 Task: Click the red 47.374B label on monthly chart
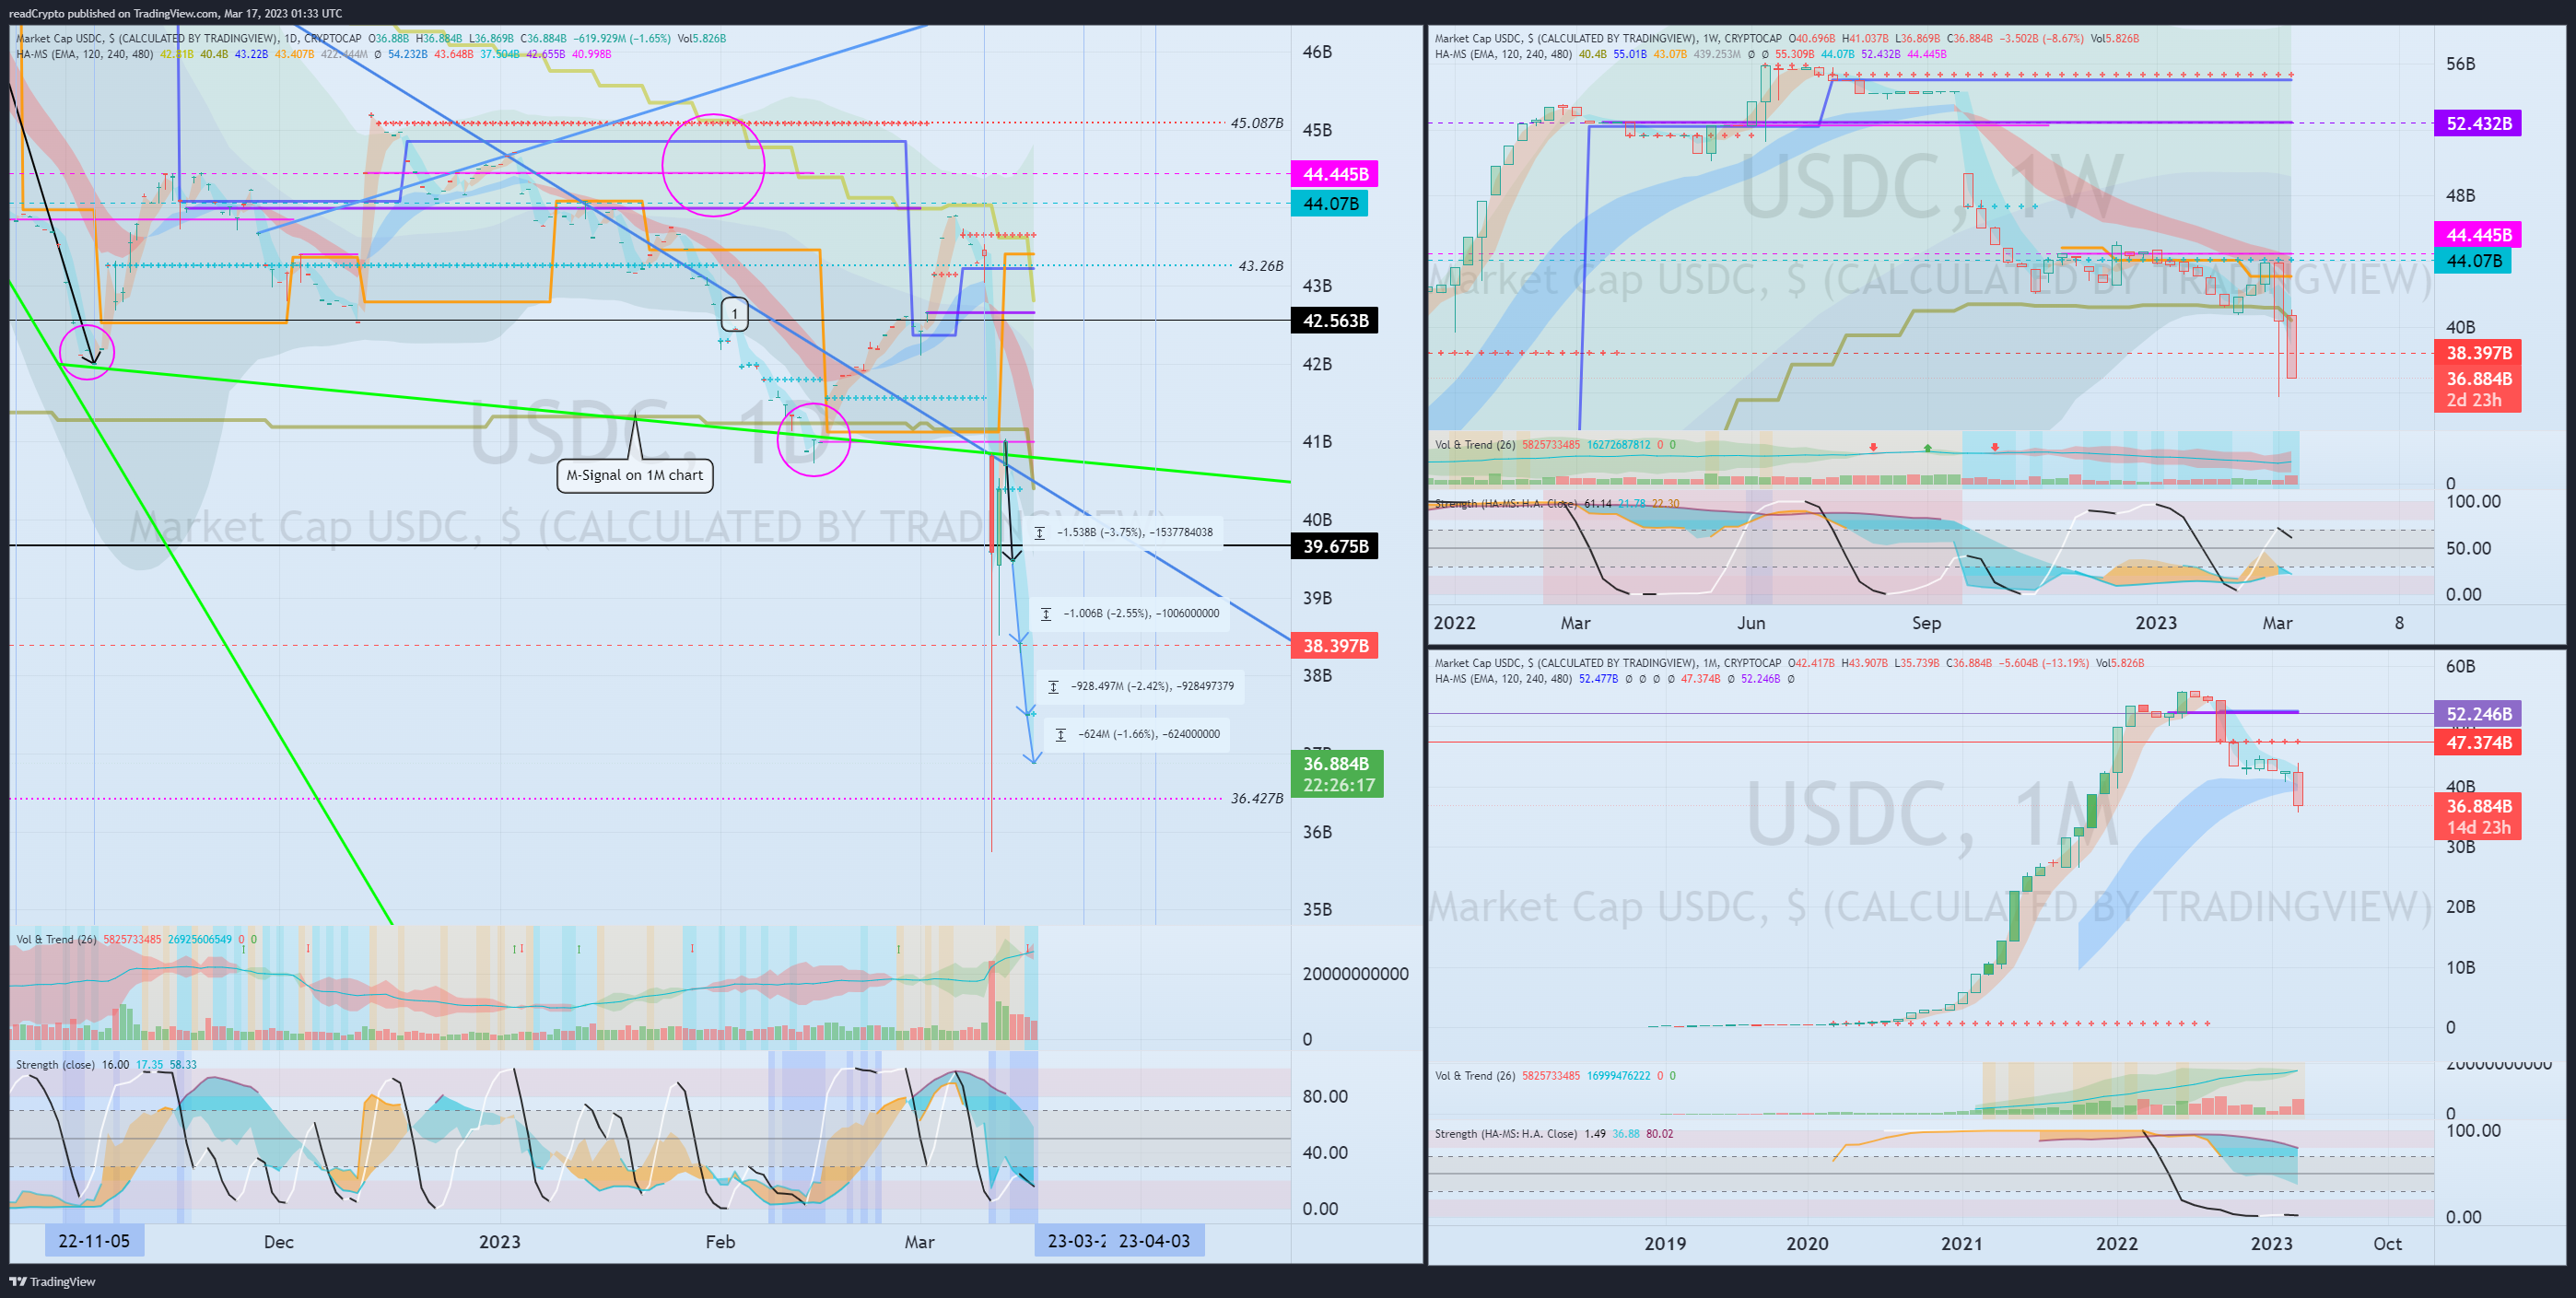[2477, 742]
